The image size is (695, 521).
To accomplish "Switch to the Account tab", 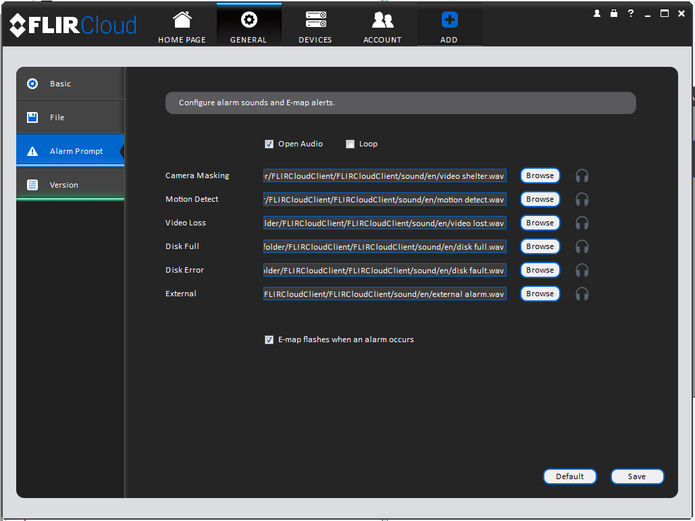I will (382, 26).
